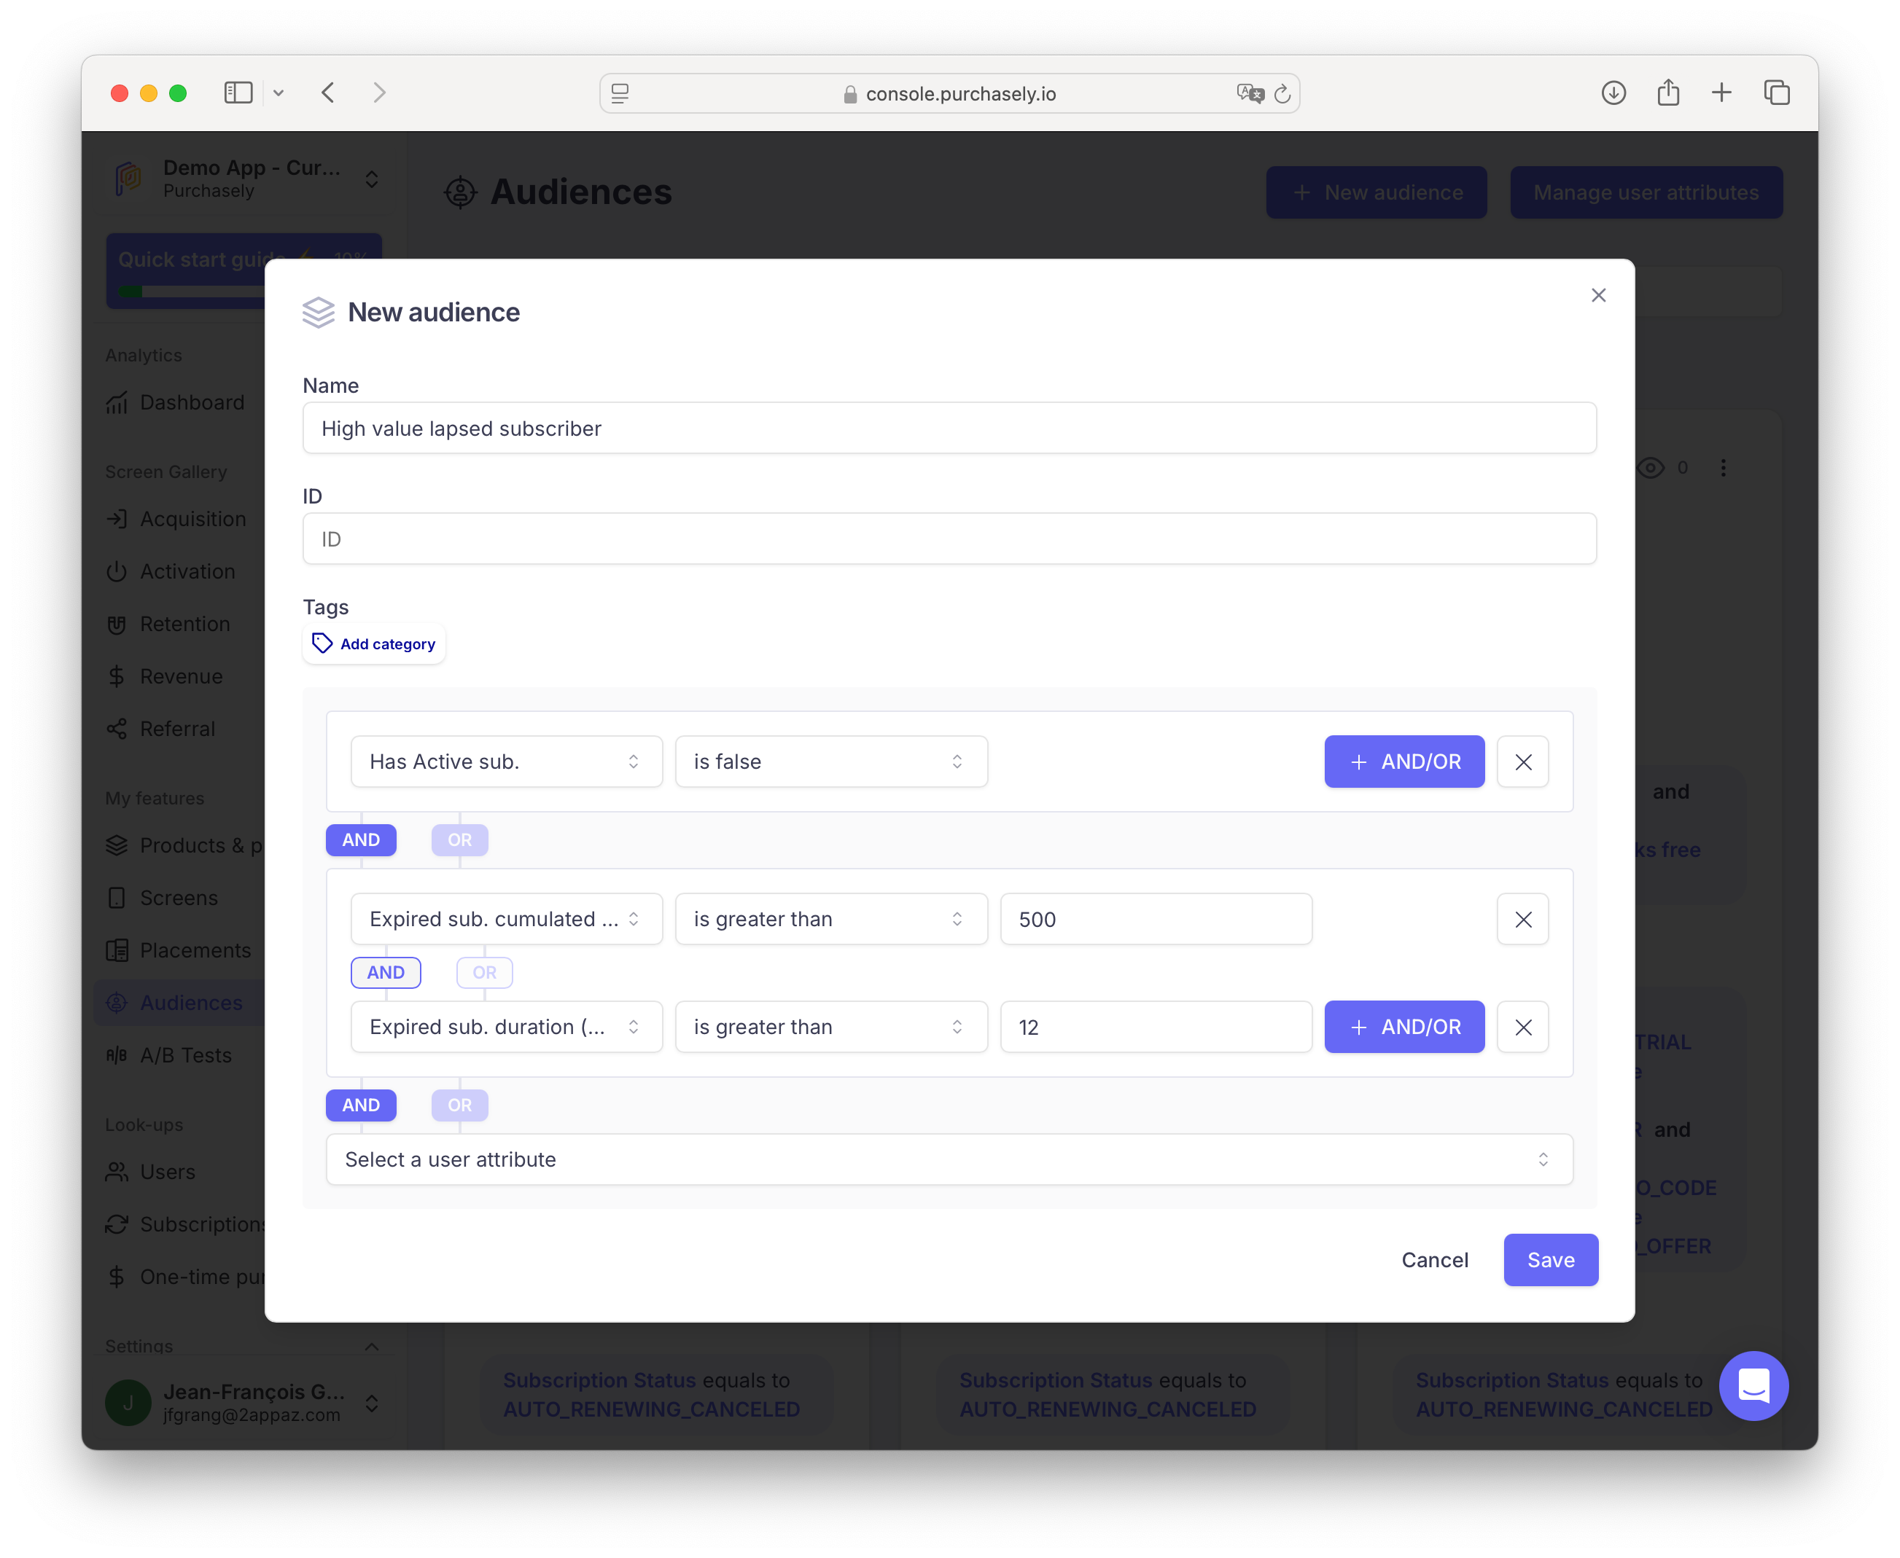Click the Products layers icon in sidebar
This screenshot has width=1900, height=1558.
117,845
